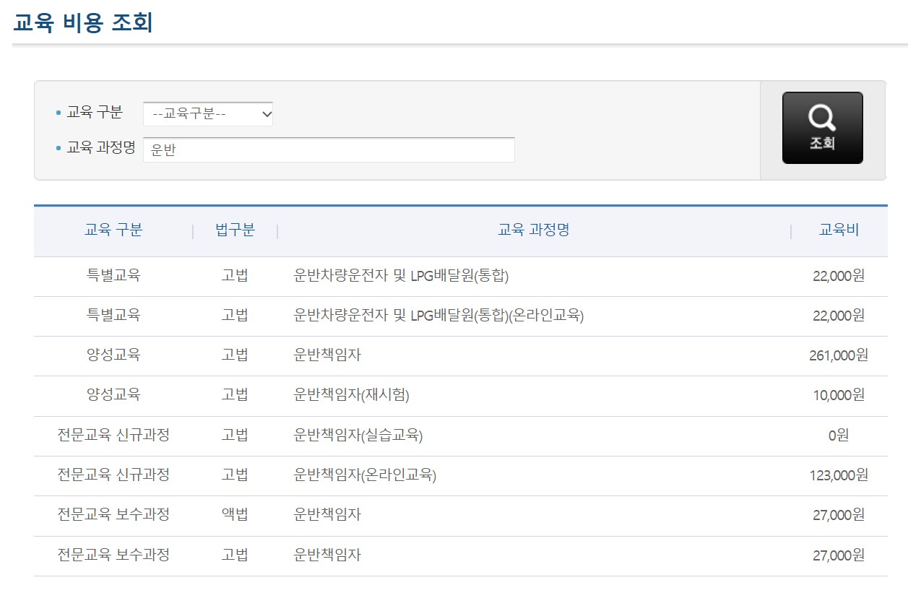Click the 교육 과정명 filter label
Viewport: 908px width, 593px height.
101,148
